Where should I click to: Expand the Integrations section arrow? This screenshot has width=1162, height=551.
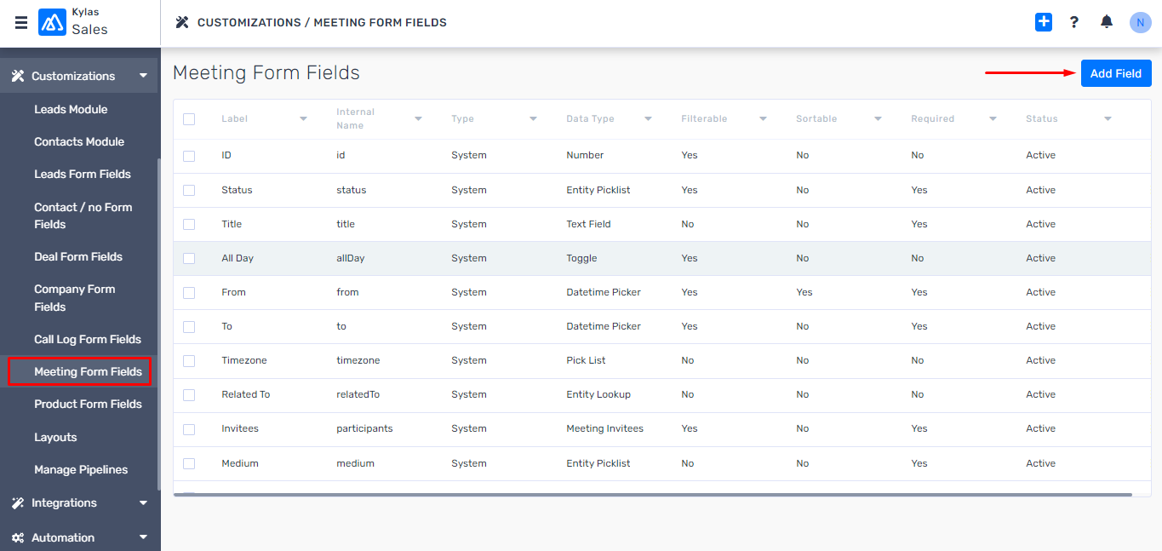(143, 503)
